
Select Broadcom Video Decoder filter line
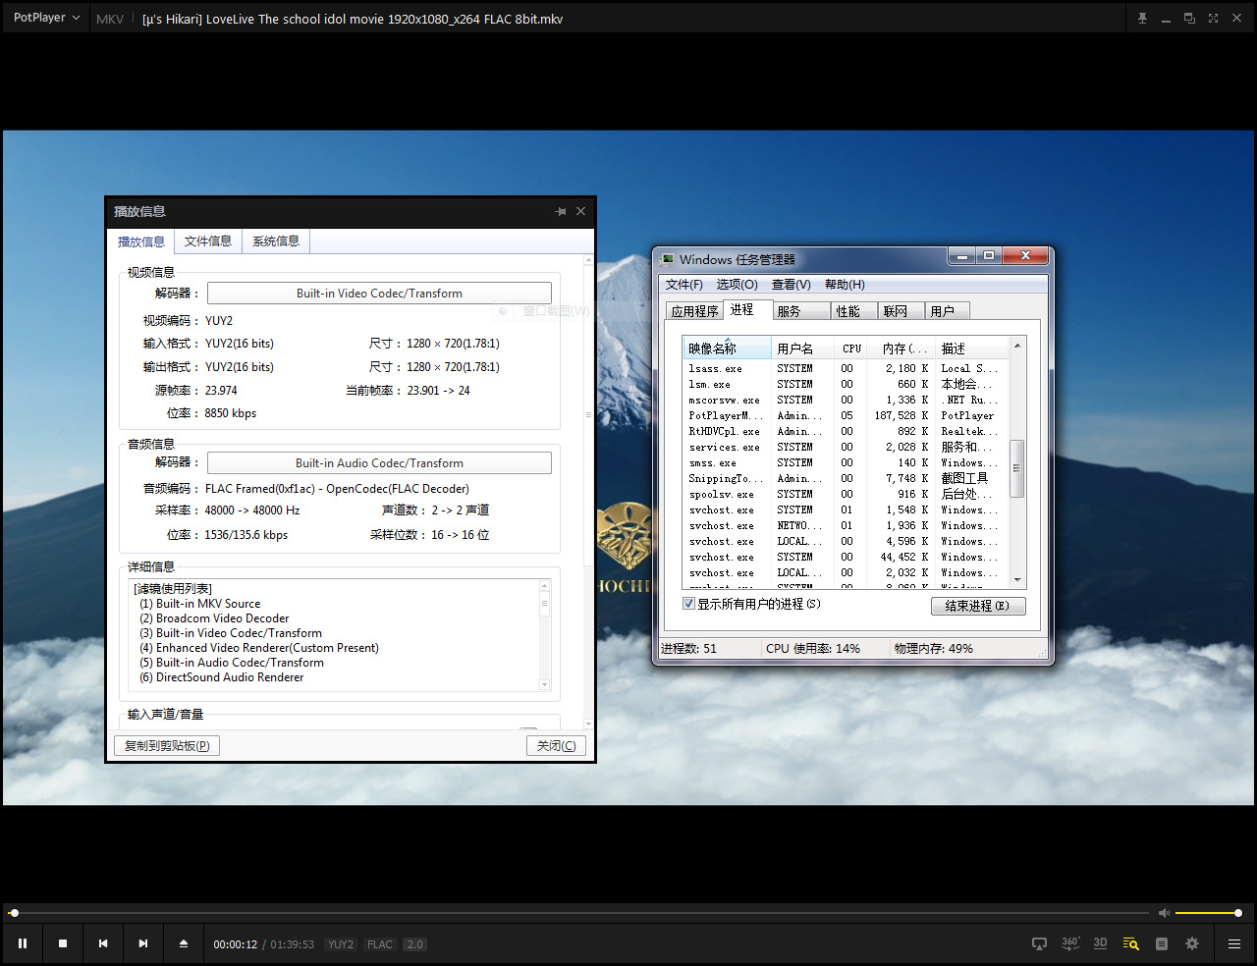click(214, 618)
